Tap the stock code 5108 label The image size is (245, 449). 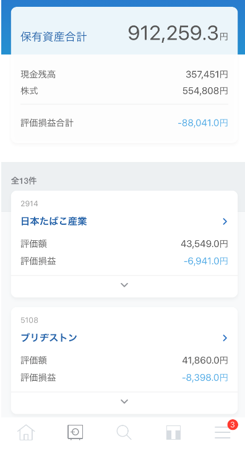pyautogui.click(x=29, y=320)
